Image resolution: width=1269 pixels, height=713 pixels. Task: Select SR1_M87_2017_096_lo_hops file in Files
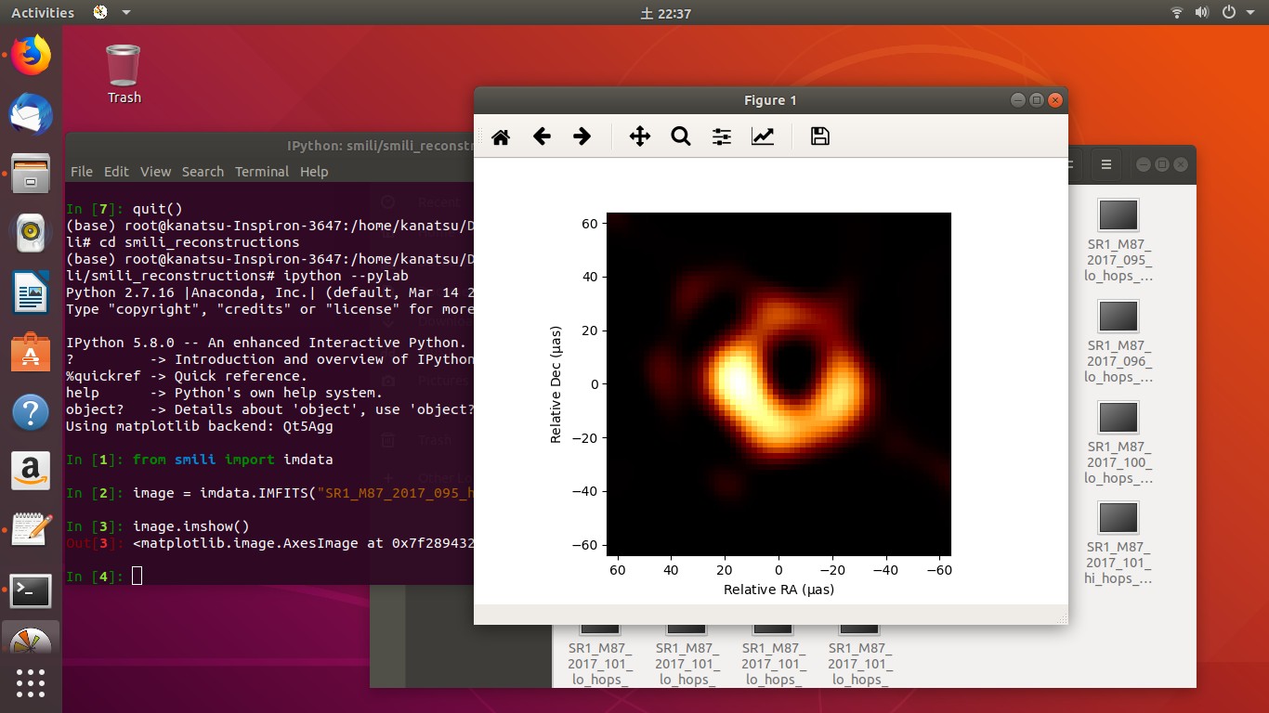coord(1119,341)
